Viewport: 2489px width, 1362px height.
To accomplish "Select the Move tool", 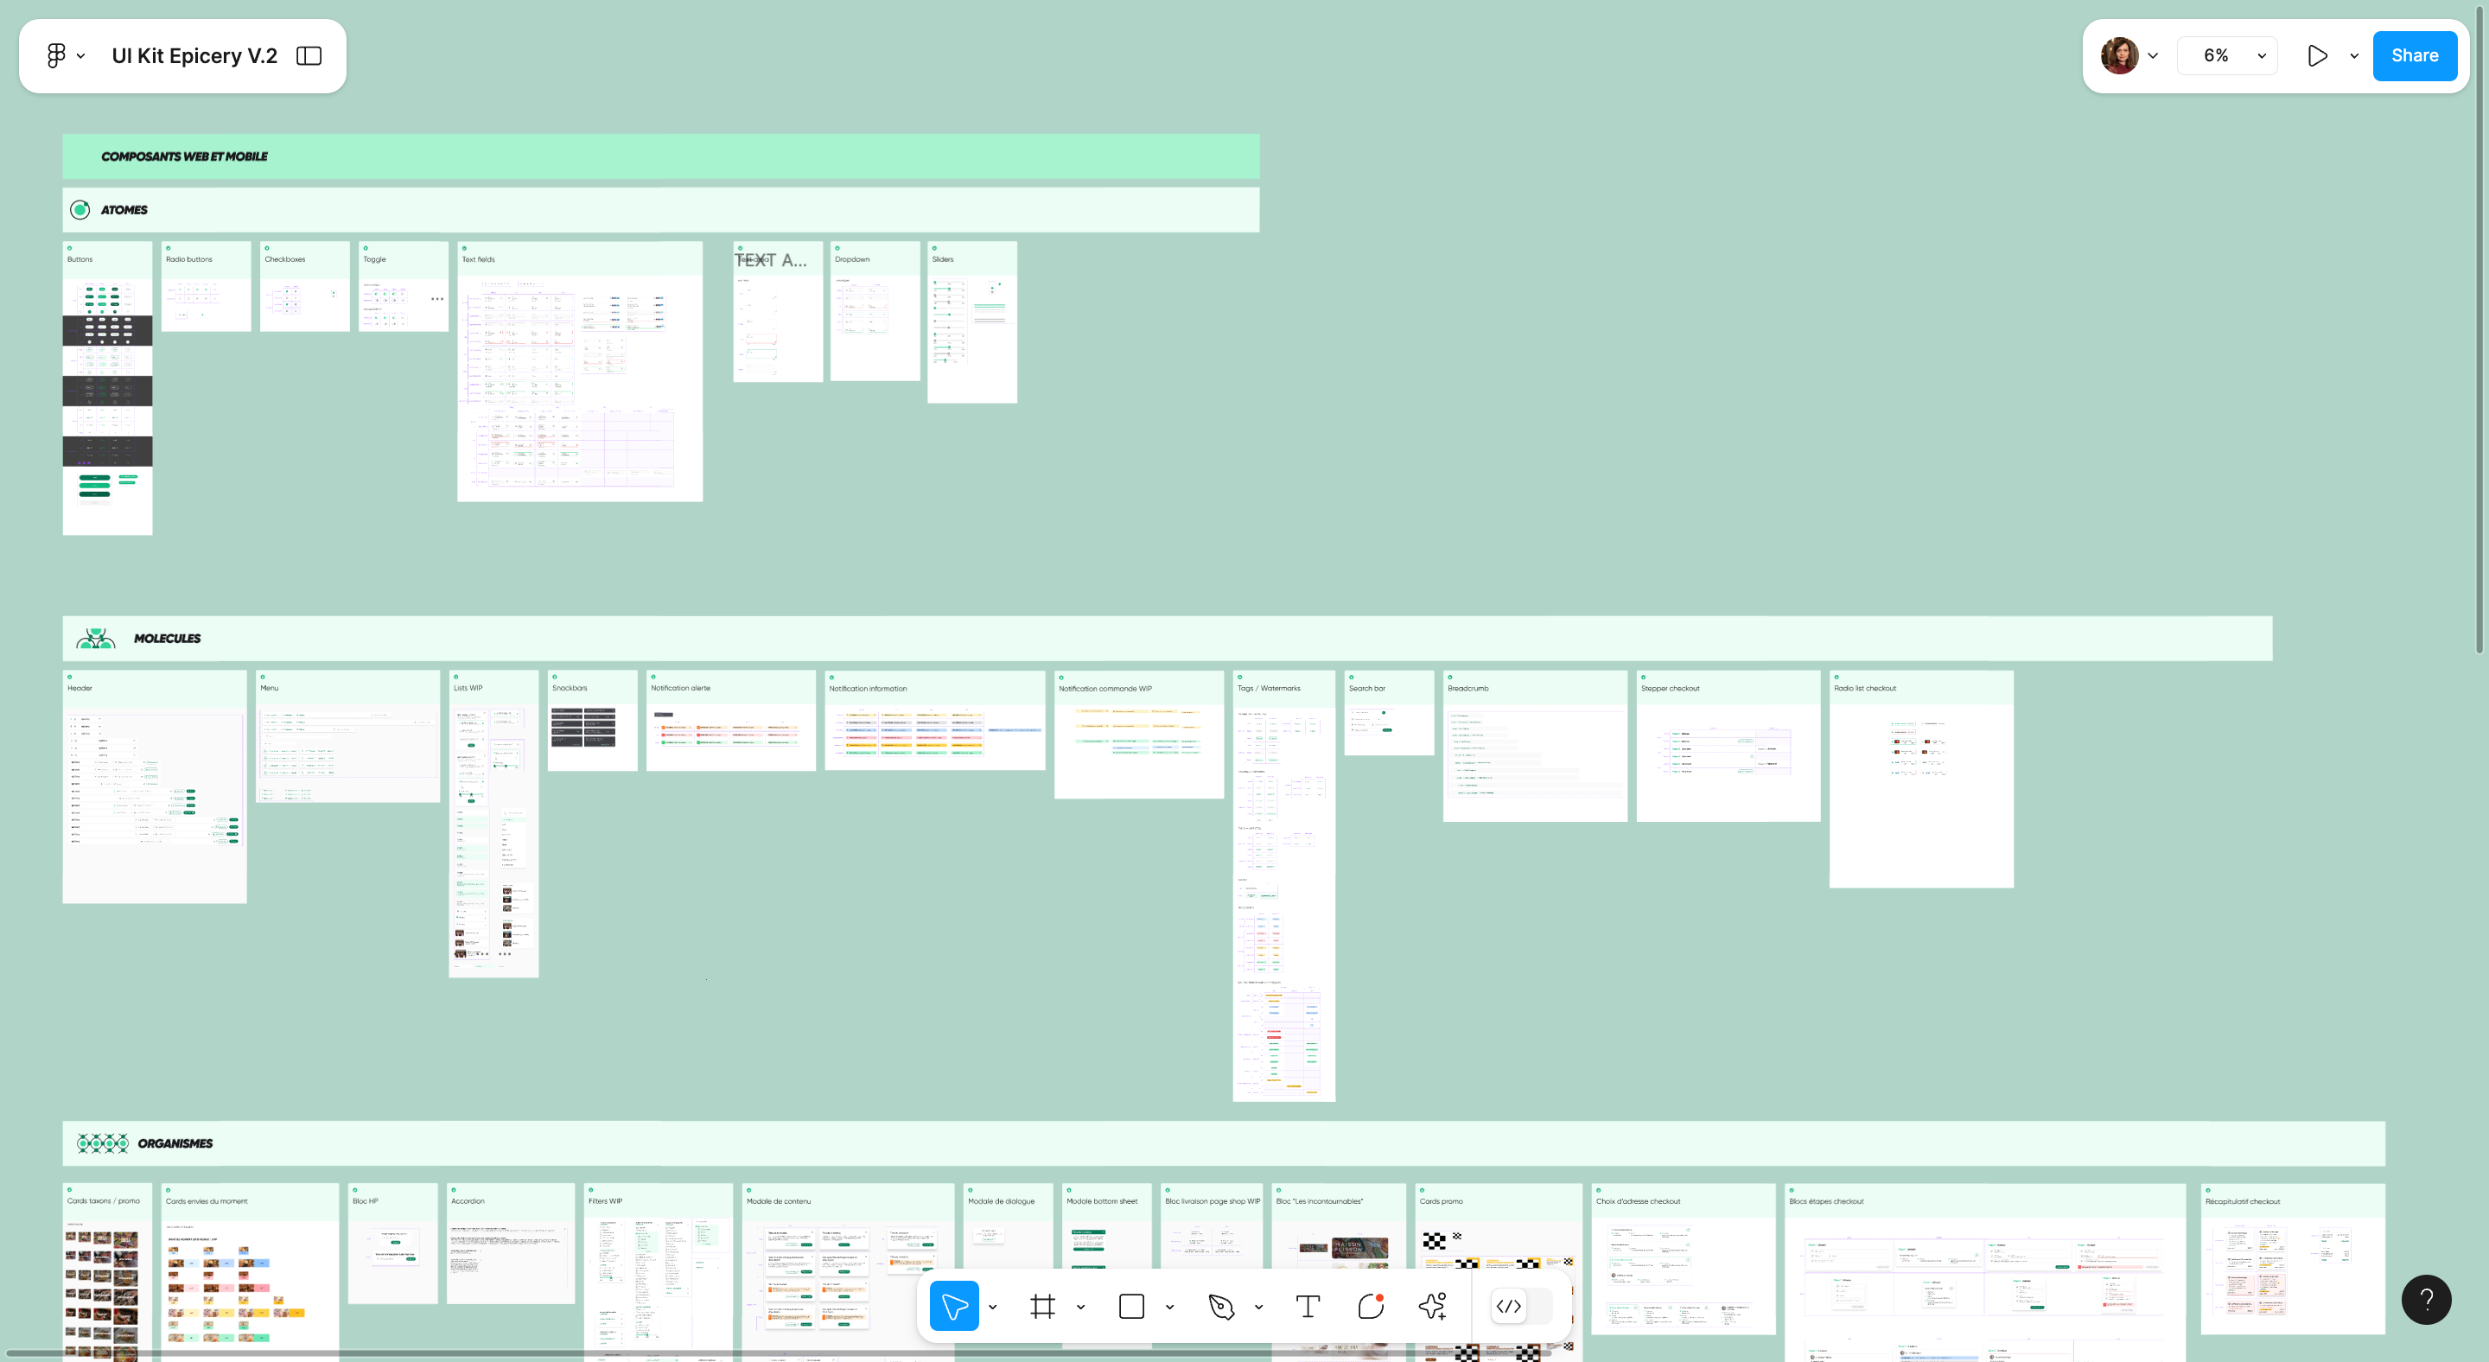I will coord(953,1306).
